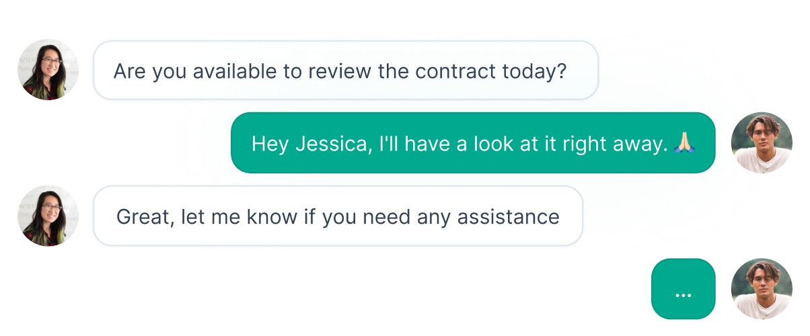This screenshot has height=336, width=810.
Task: Click the three-dot typing indicator bubble
Action: [x=683, y=289]
